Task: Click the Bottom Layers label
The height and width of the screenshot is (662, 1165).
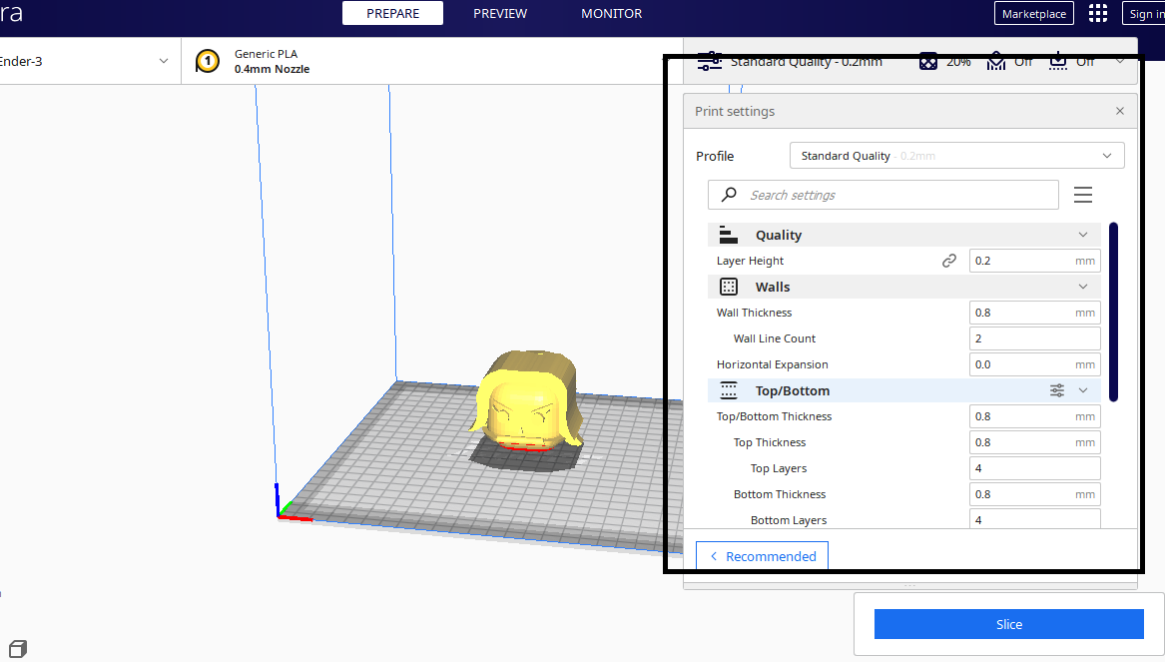Action: coord(789,520)
